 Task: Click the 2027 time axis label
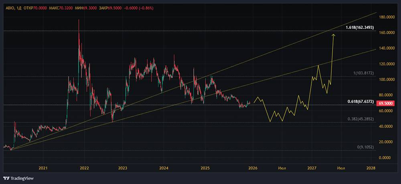pyautogui.click(x=312, y=168)
